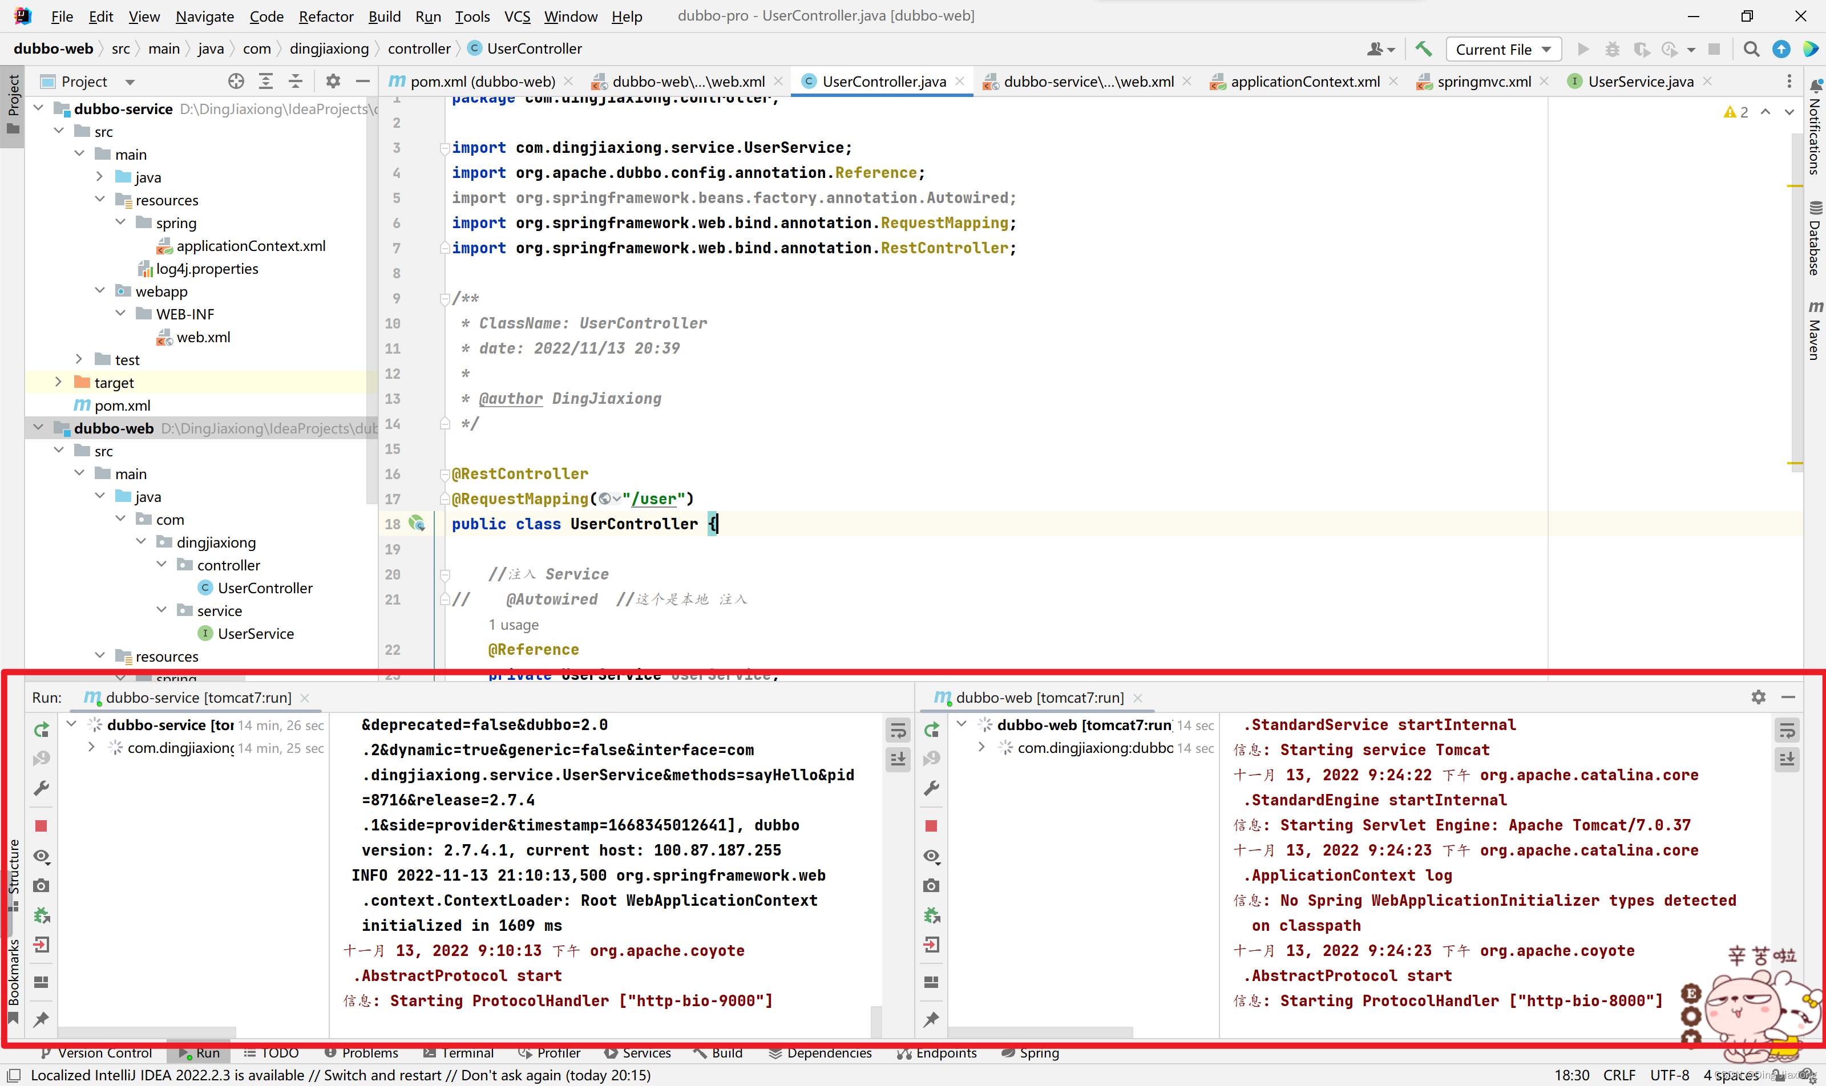The height and width of the screenshot is (1086, 1826).
Task: Pin the dubbo-service run tab
Action: click(x=42, y=1019)
